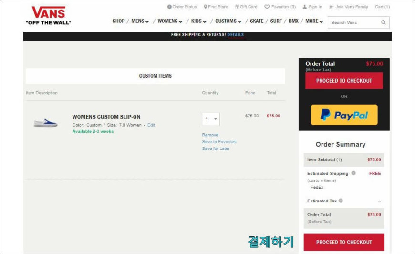Expand the KIDS dropdown menu

[x=199, y=21]
